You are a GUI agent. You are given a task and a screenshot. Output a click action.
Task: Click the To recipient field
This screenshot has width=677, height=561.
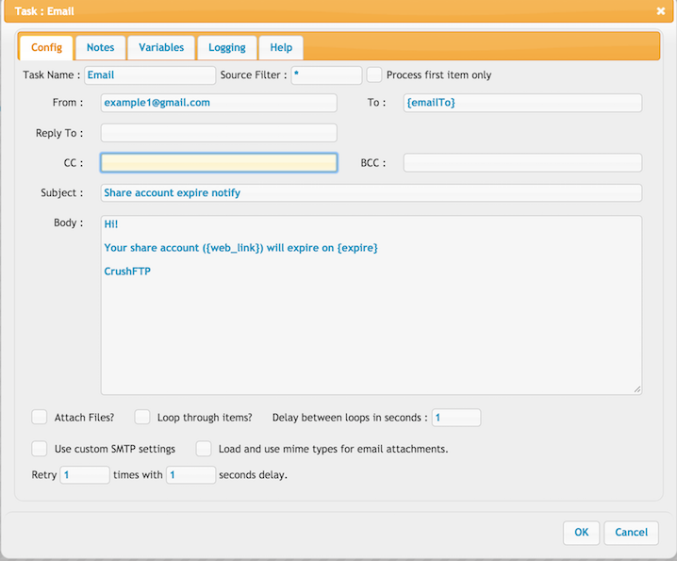click(x=522, y=103)
